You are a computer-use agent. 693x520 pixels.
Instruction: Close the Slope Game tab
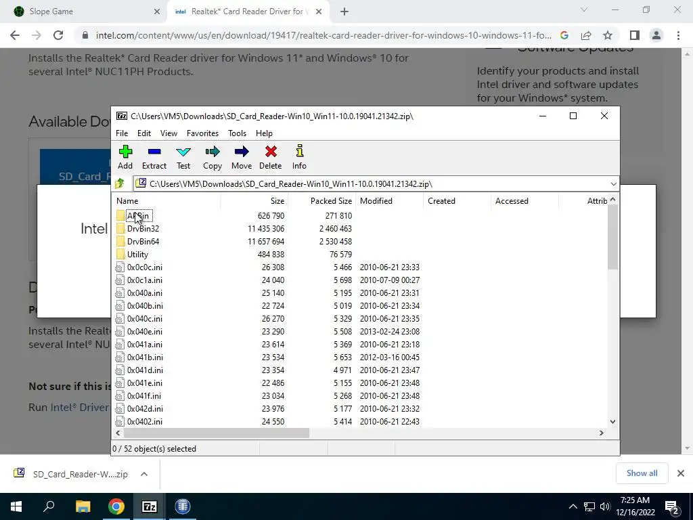157,12
